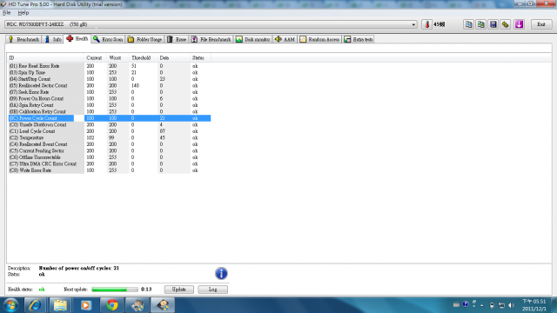Select the Ultra DMA CRC Error Count row
This screenshot has height=313, width=557.
coord(110,164)
